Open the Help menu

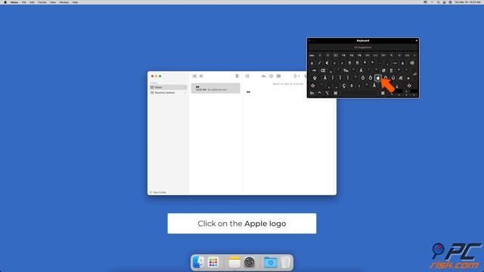pos(75,2)
